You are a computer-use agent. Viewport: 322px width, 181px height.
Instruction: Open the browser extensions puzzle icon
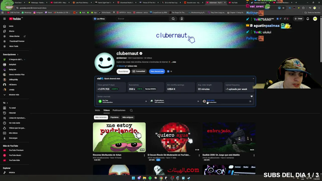click(x=303, y=8)
